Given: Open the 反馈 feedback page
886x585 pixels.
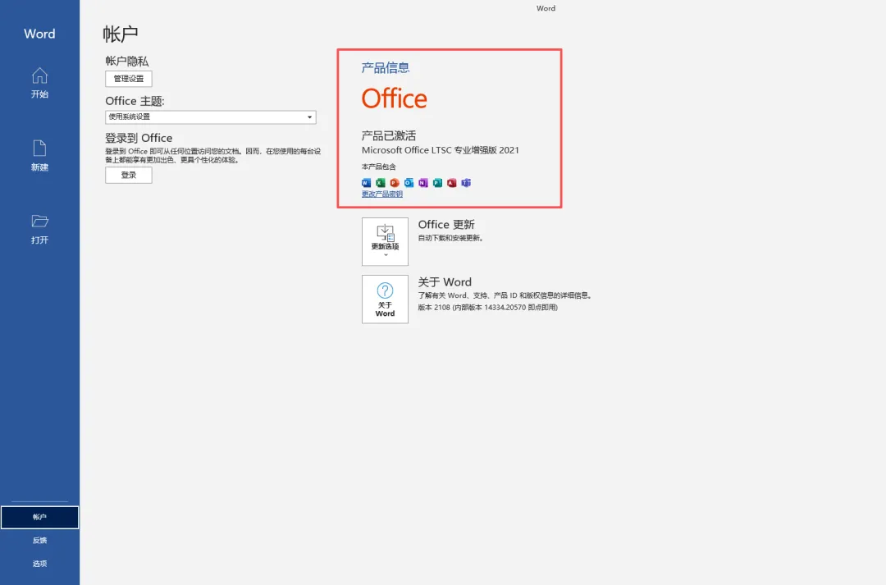Looking at the screenshot, I should 39,541.
